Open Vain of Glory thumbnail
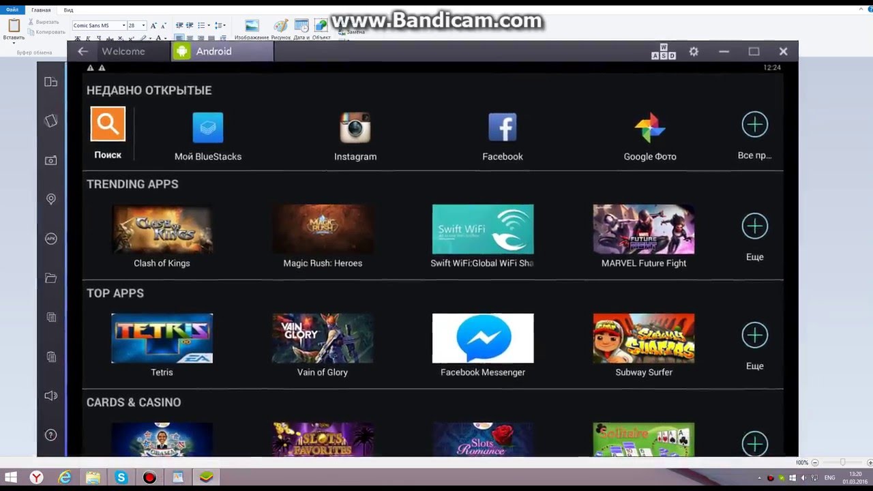 [323, 338]
